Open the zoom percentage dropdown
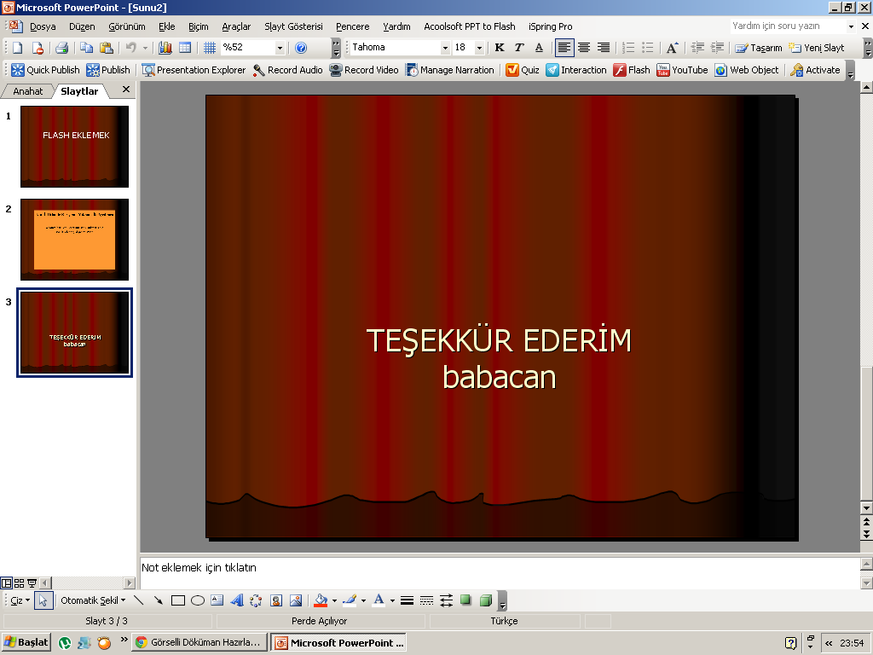The height and width of the screenshot is (655, 873). [280, 48]
